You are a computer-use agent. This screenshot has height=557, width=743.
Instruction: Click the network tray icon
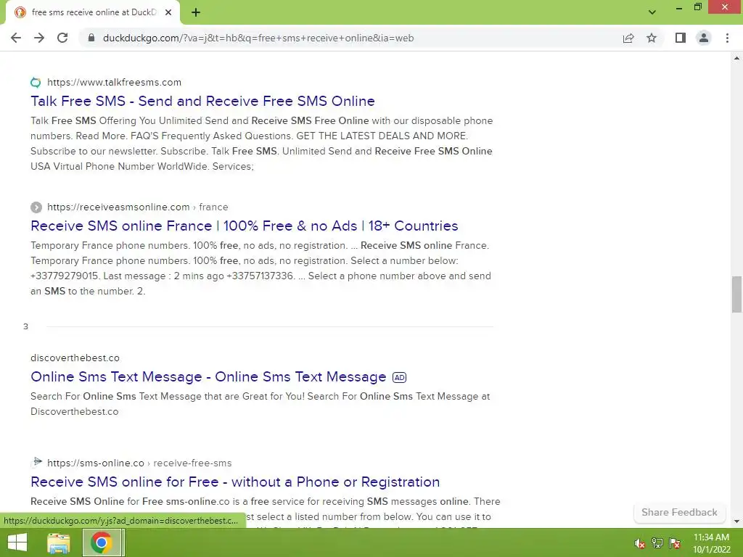(x=657, y=543)
